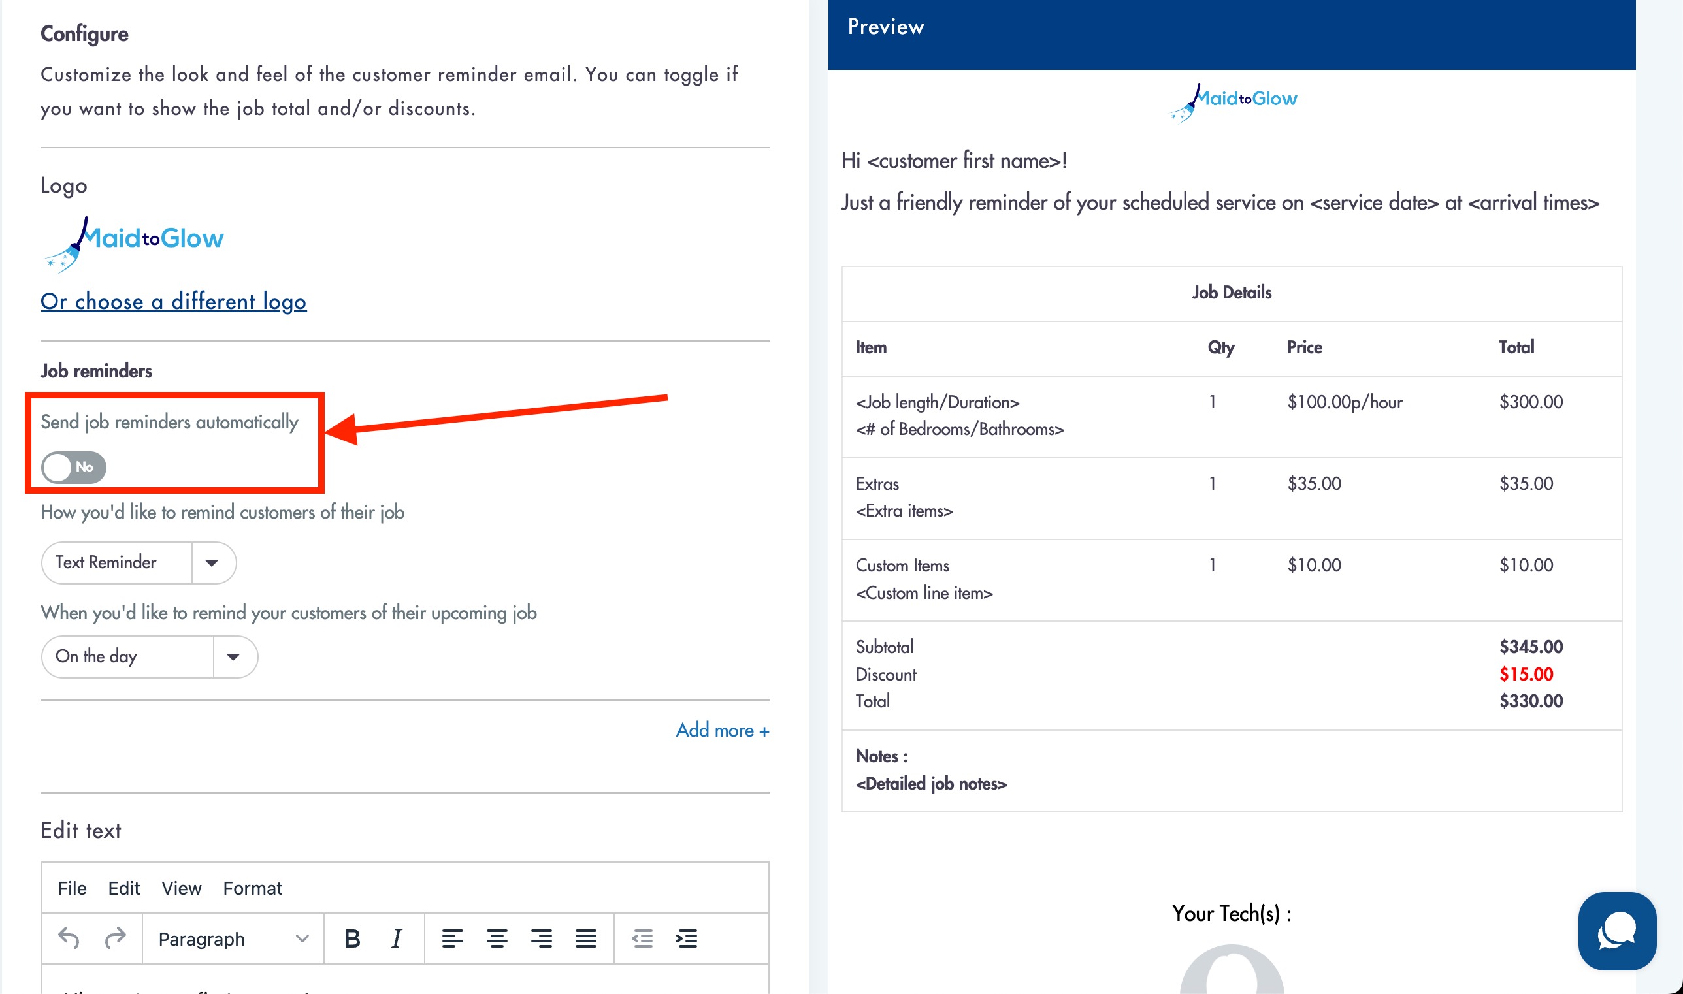Decrease indent in editor toolbar
1683x994 pixels.
coord(642,938)
